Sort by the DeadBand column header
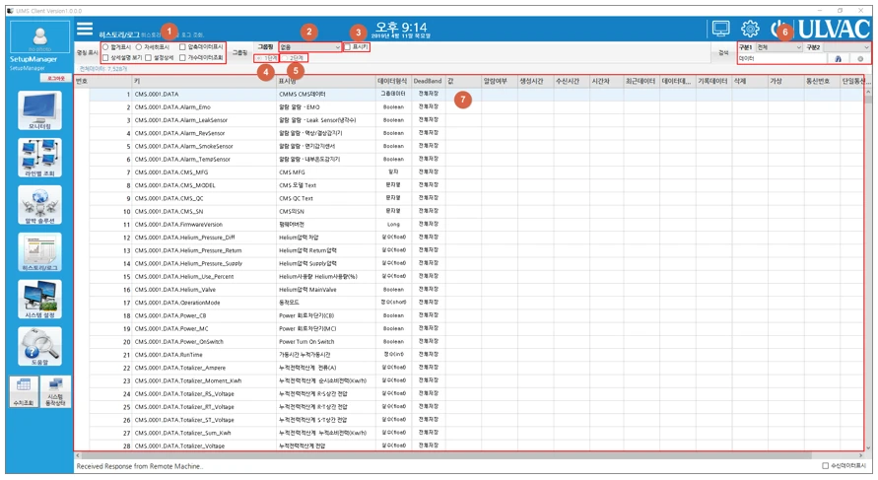This screenshot has height=480, width=878. 429,82
